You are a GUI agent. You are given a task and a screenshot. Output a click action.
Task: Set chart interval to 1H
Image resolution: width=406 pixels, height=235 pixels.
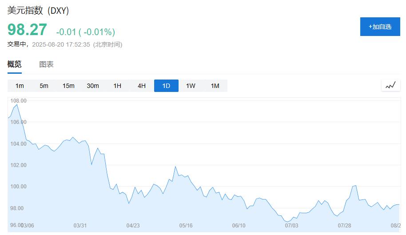(x=117, y=86)
